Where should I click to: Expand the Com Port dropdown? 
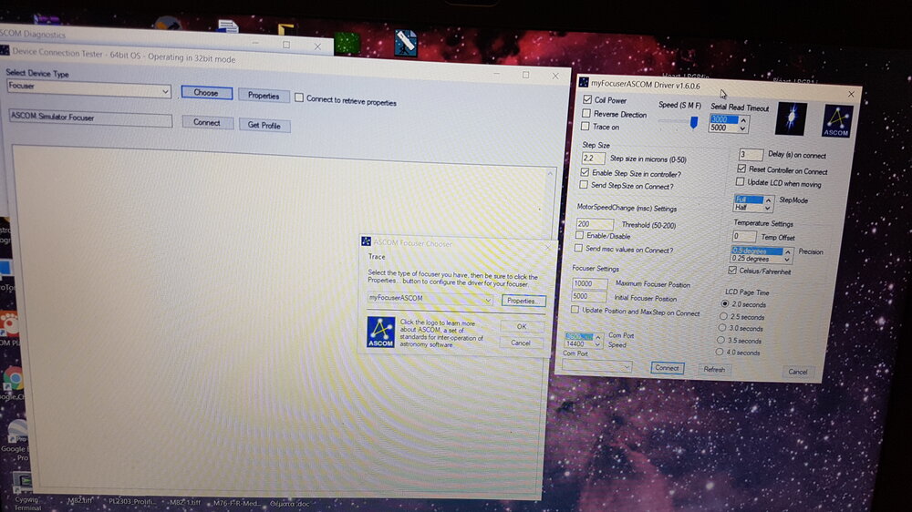[626, 366]
